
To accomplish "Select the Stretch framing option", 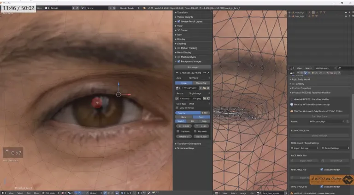I will (181, 121).
